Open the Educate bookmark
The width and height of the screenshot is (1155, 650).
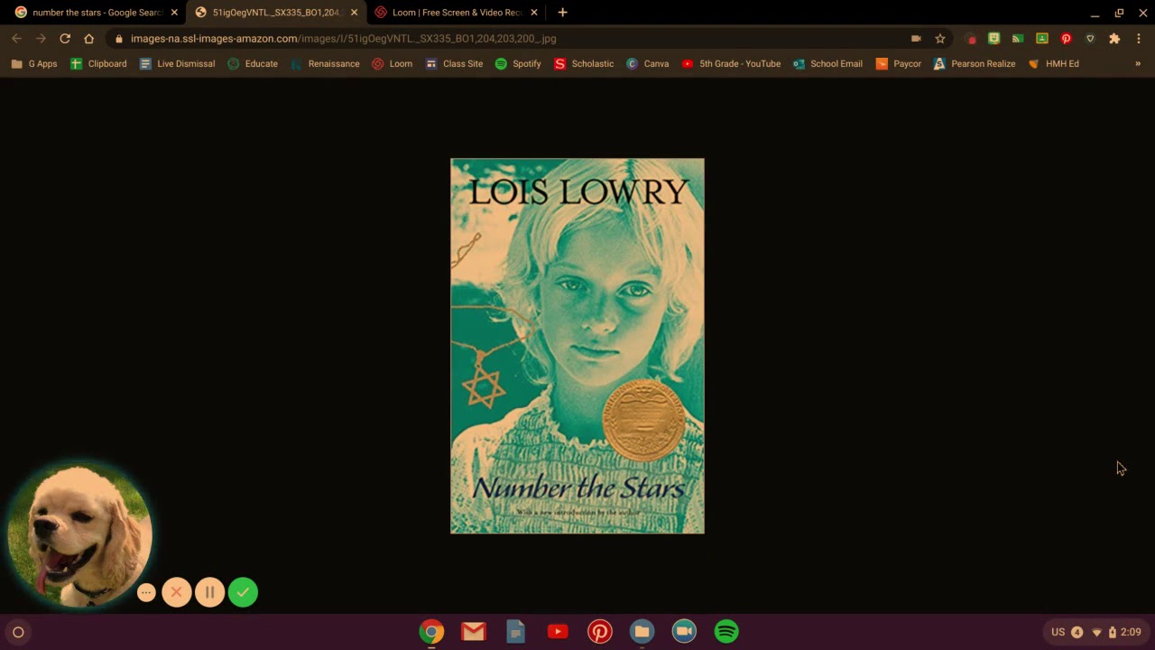253,64
